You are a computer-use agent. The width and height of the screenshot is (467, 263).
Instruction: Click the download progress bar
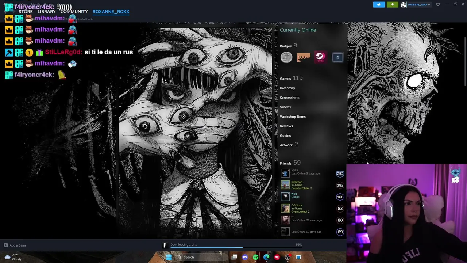[x=237, y=247]
